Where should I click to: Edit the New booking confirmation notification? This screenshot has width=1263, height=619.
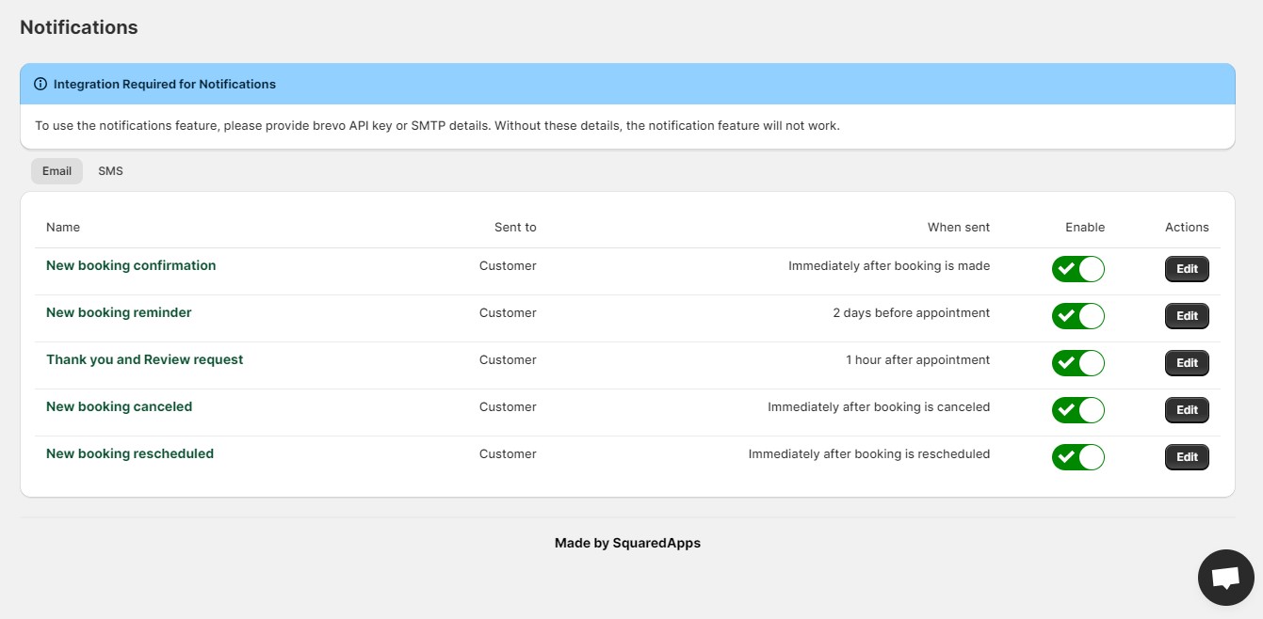(1187, 269)
